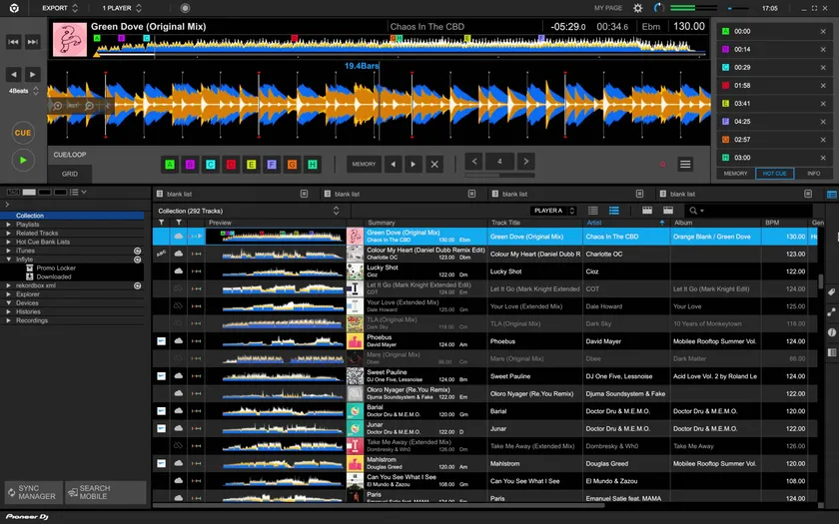The width and height of the screenshot is (839, 524).
Task: Switch to the GRID tab
Action: [x=70, y=174]
